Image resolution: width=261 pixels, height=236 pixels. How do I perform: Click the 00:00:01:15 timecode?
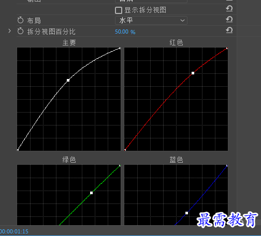14,231
